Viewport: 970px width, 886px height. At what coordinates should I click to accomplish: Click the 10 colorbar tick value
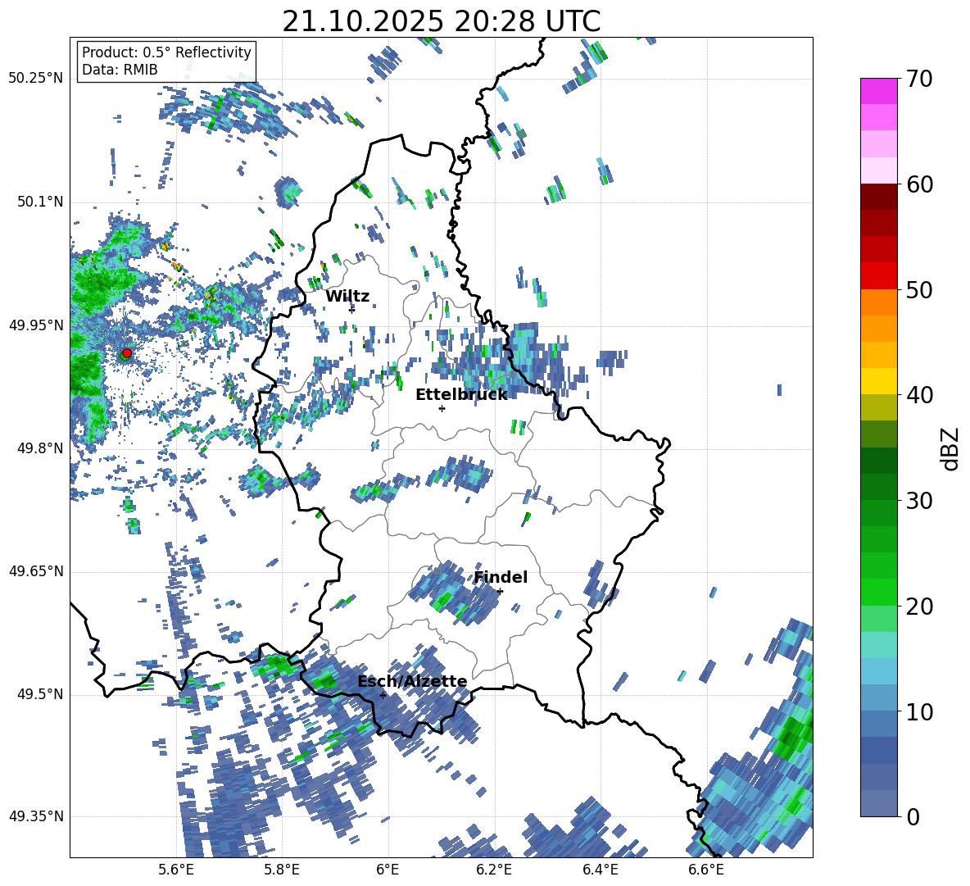pyautogui.click(x=919, y=711)
